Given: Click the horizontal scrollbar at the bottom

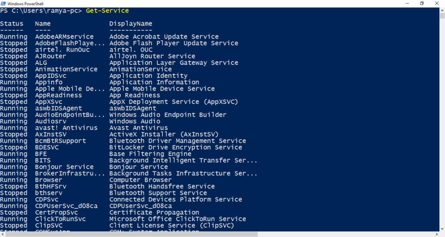Looking at the screenshot, I should (x=130, y=234).
